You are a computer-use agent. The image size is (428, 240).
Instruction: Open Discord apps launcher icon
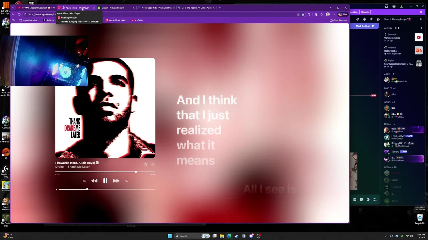pyautogui.click(x=375, y=200)
